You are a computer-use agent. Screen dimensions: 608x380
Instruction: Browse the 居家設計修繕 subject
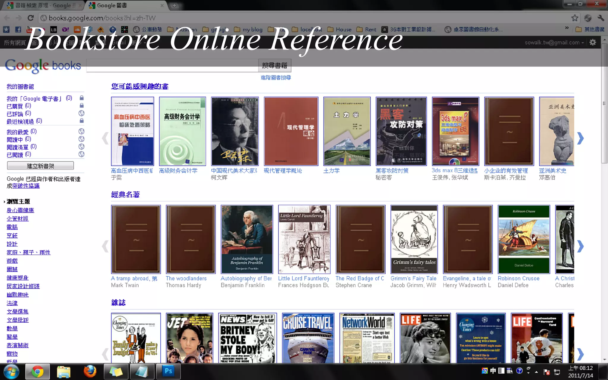tap(23, 286)
